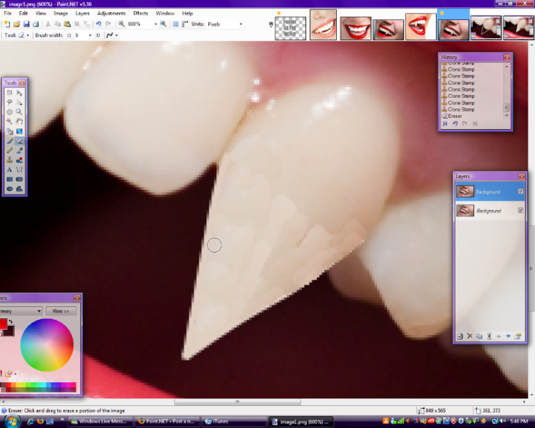Screen dimensions: 535x428
Task: Pick a color from the color wheel
Action: (47, 345)
